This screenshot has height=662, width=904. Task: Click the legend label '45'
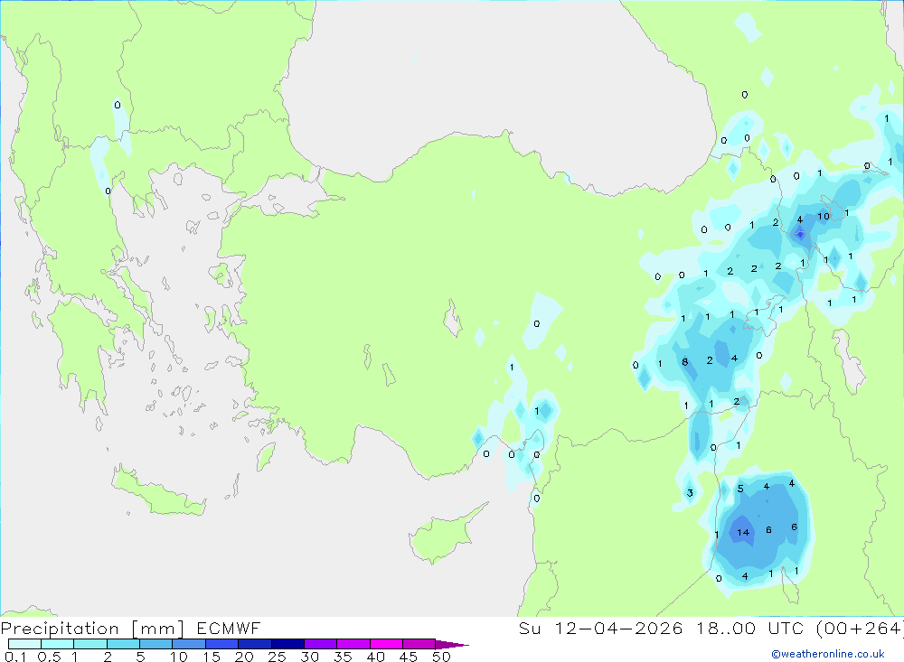pyautogui.click(x=409, y=657)
